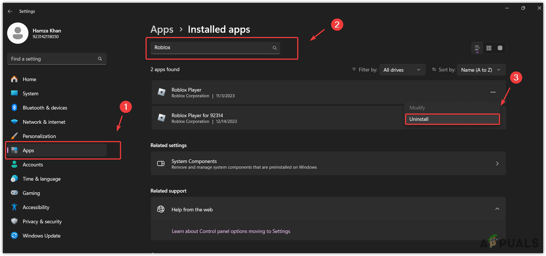Viewport: 546px width, 256px height.
Task: Open the Filter by All drives dropdown
Action: point(402,70)
